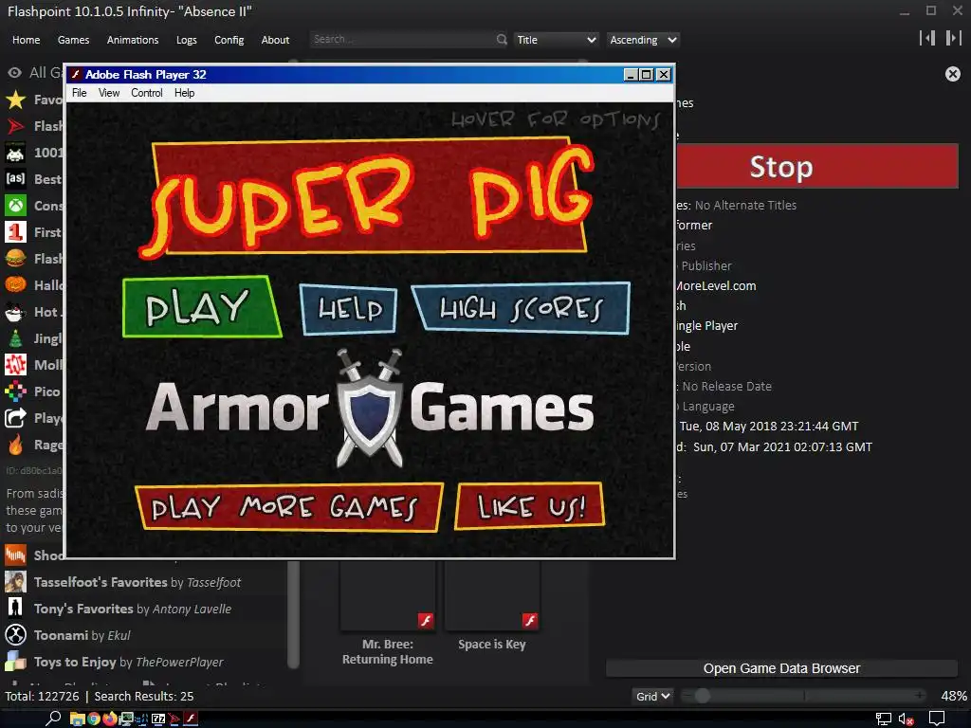971x728 pixels.
Task: Open Chrome from the taskbar
Action: (x=94, y=719)
